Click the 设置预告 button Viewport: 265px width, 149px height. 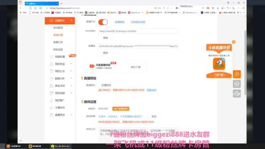tap(106, 85)
